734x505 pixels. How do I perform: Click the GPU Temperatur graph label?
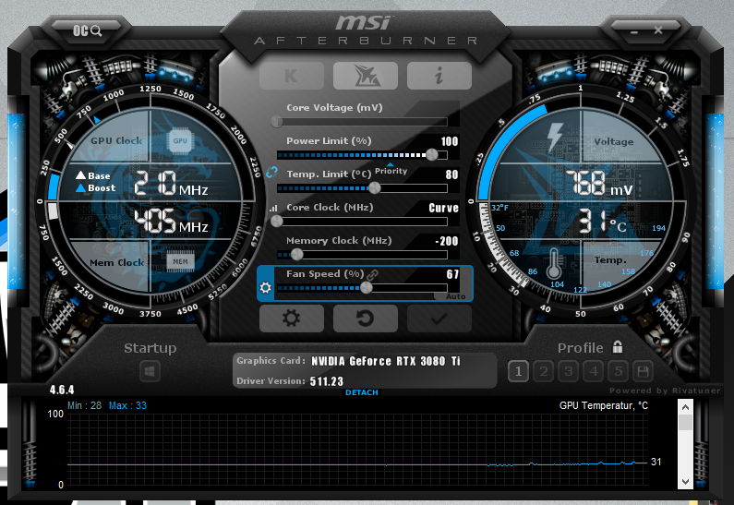coord(604,406)
